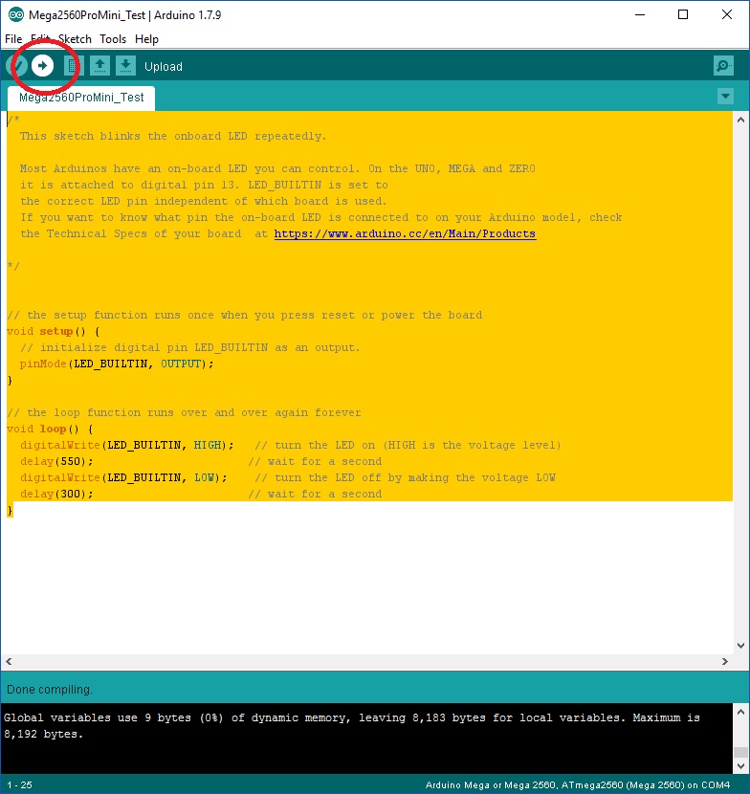Maximize the Arduino window
The height and width of the screenshot is (794, 750).
point(683,14)
